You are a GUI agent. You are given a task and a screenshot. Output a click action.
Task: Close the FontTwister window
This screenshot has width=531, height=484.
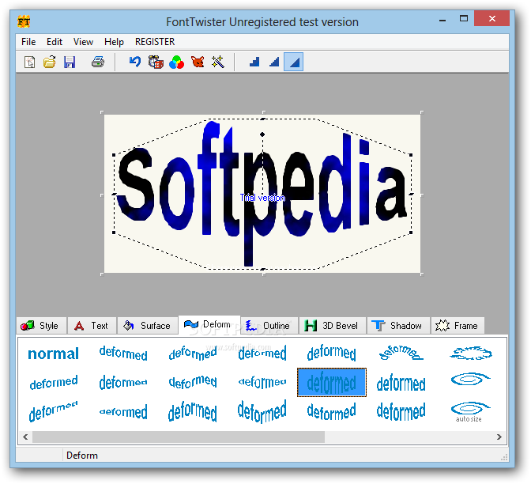pos(492,19)
